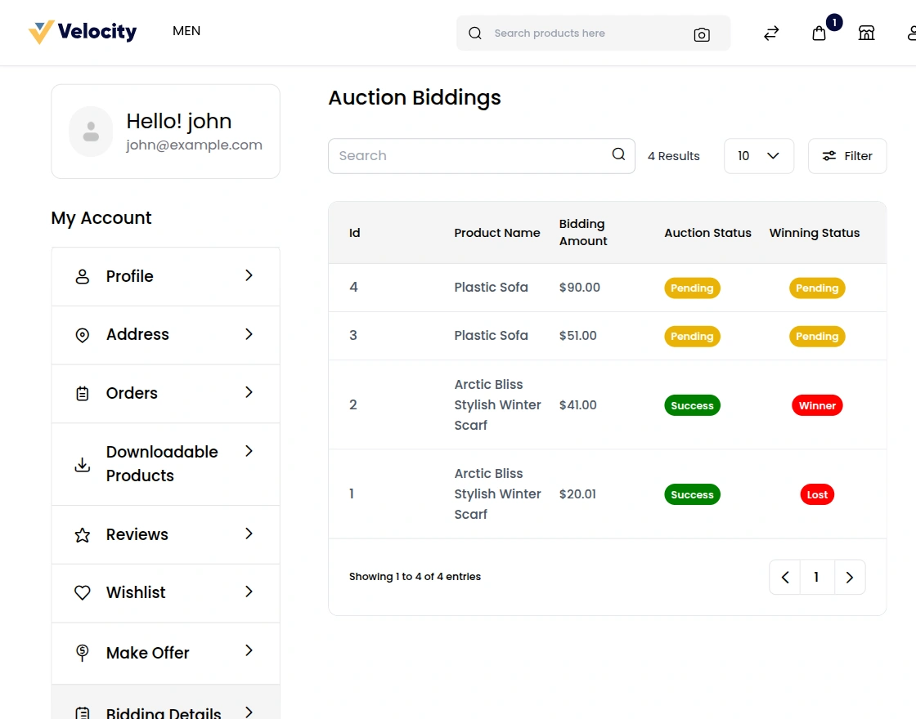Go to next page of bidding entries
The image size is (916, 719).
point(849,577)
